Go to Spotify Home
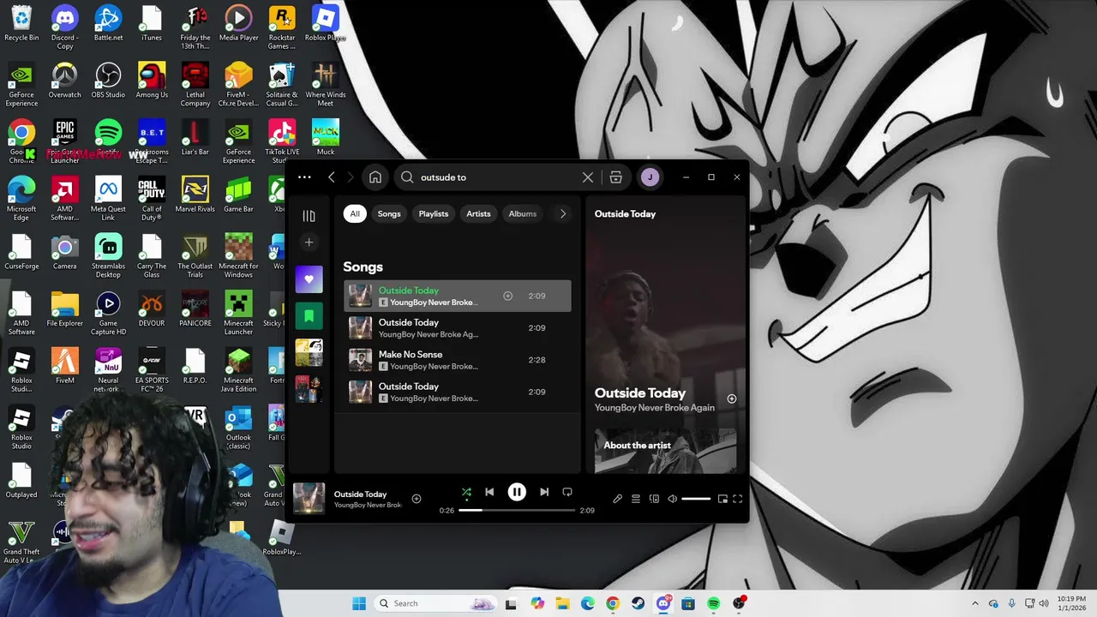This screenshot has height=617, width=1097. tap(375, 177)
